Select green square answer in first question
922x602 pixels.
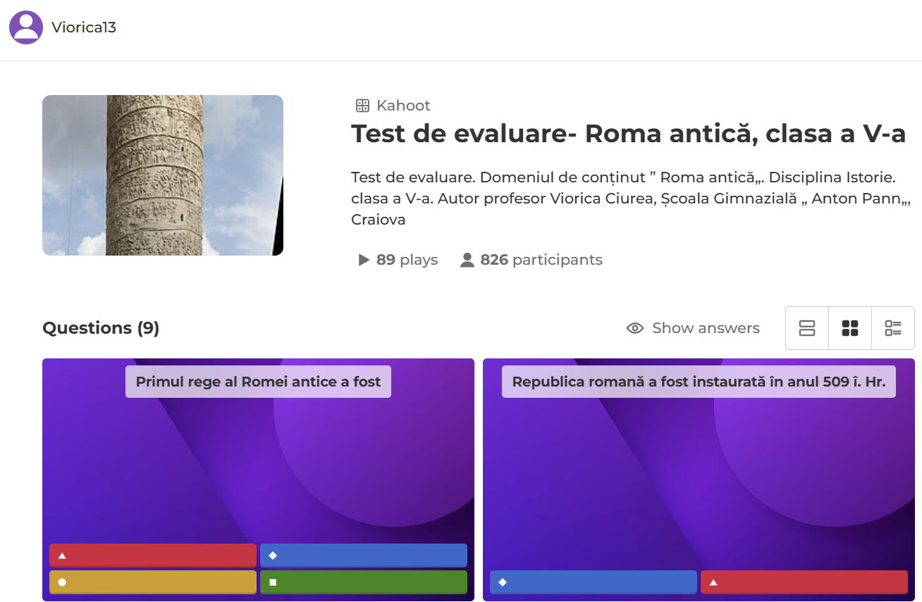pos(363,582)
